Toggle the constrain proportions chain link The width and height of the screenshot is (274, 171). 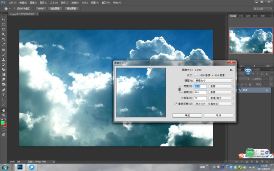(179, 89)
